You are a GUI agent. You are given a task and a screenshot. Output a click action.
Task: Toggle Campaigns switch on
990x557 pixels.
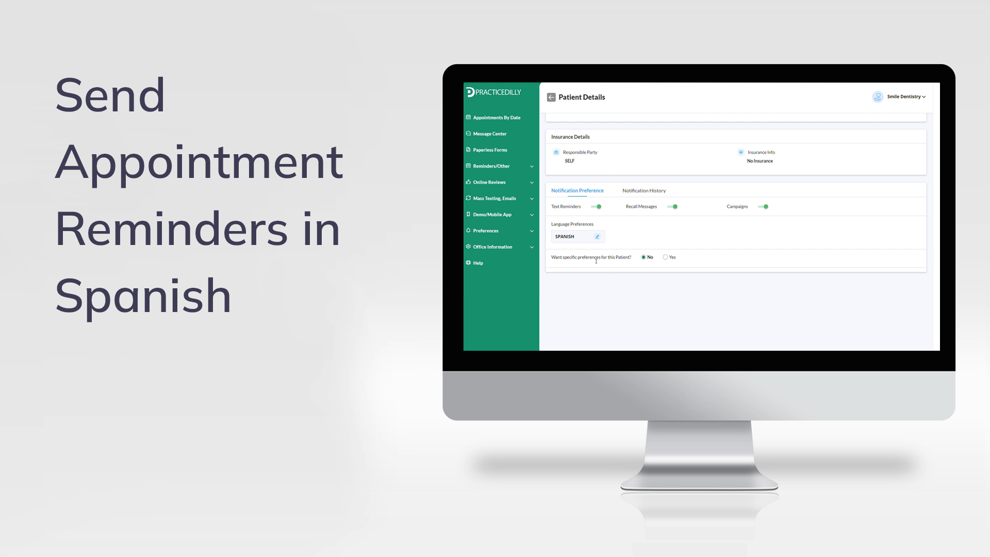[x=765, y=206]
